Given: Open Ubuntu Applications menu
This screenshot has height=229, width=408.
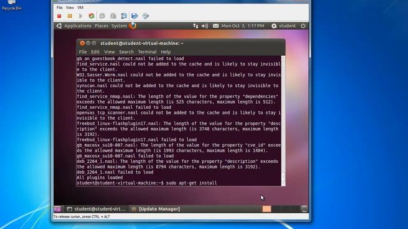Looking at the screenshot, I should coord(78,25).
